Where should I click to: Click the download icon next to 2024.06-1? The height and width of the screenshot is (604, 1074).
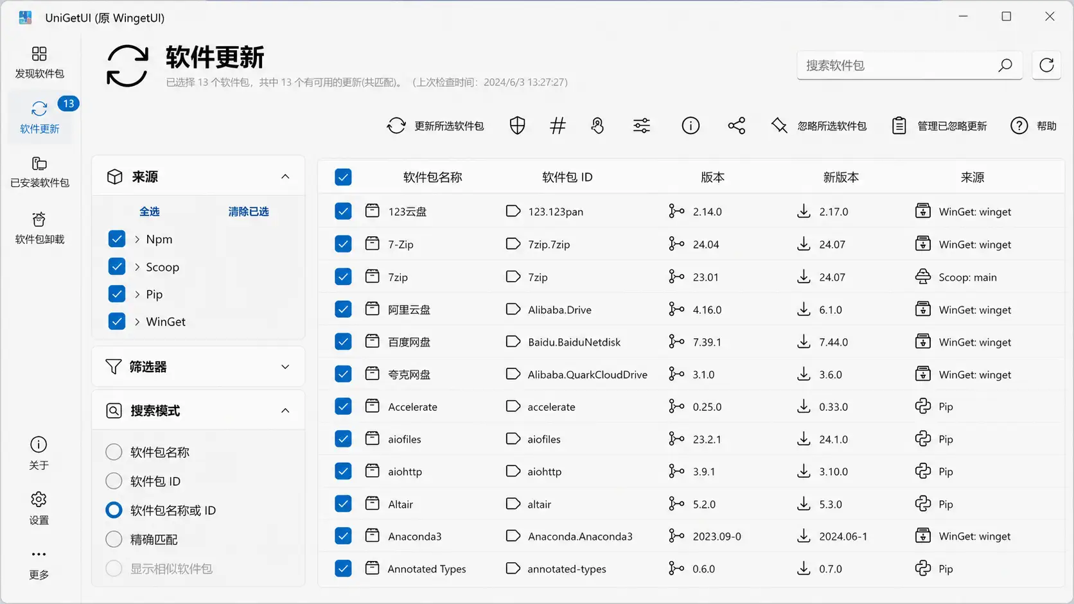(x=804, y=535)
